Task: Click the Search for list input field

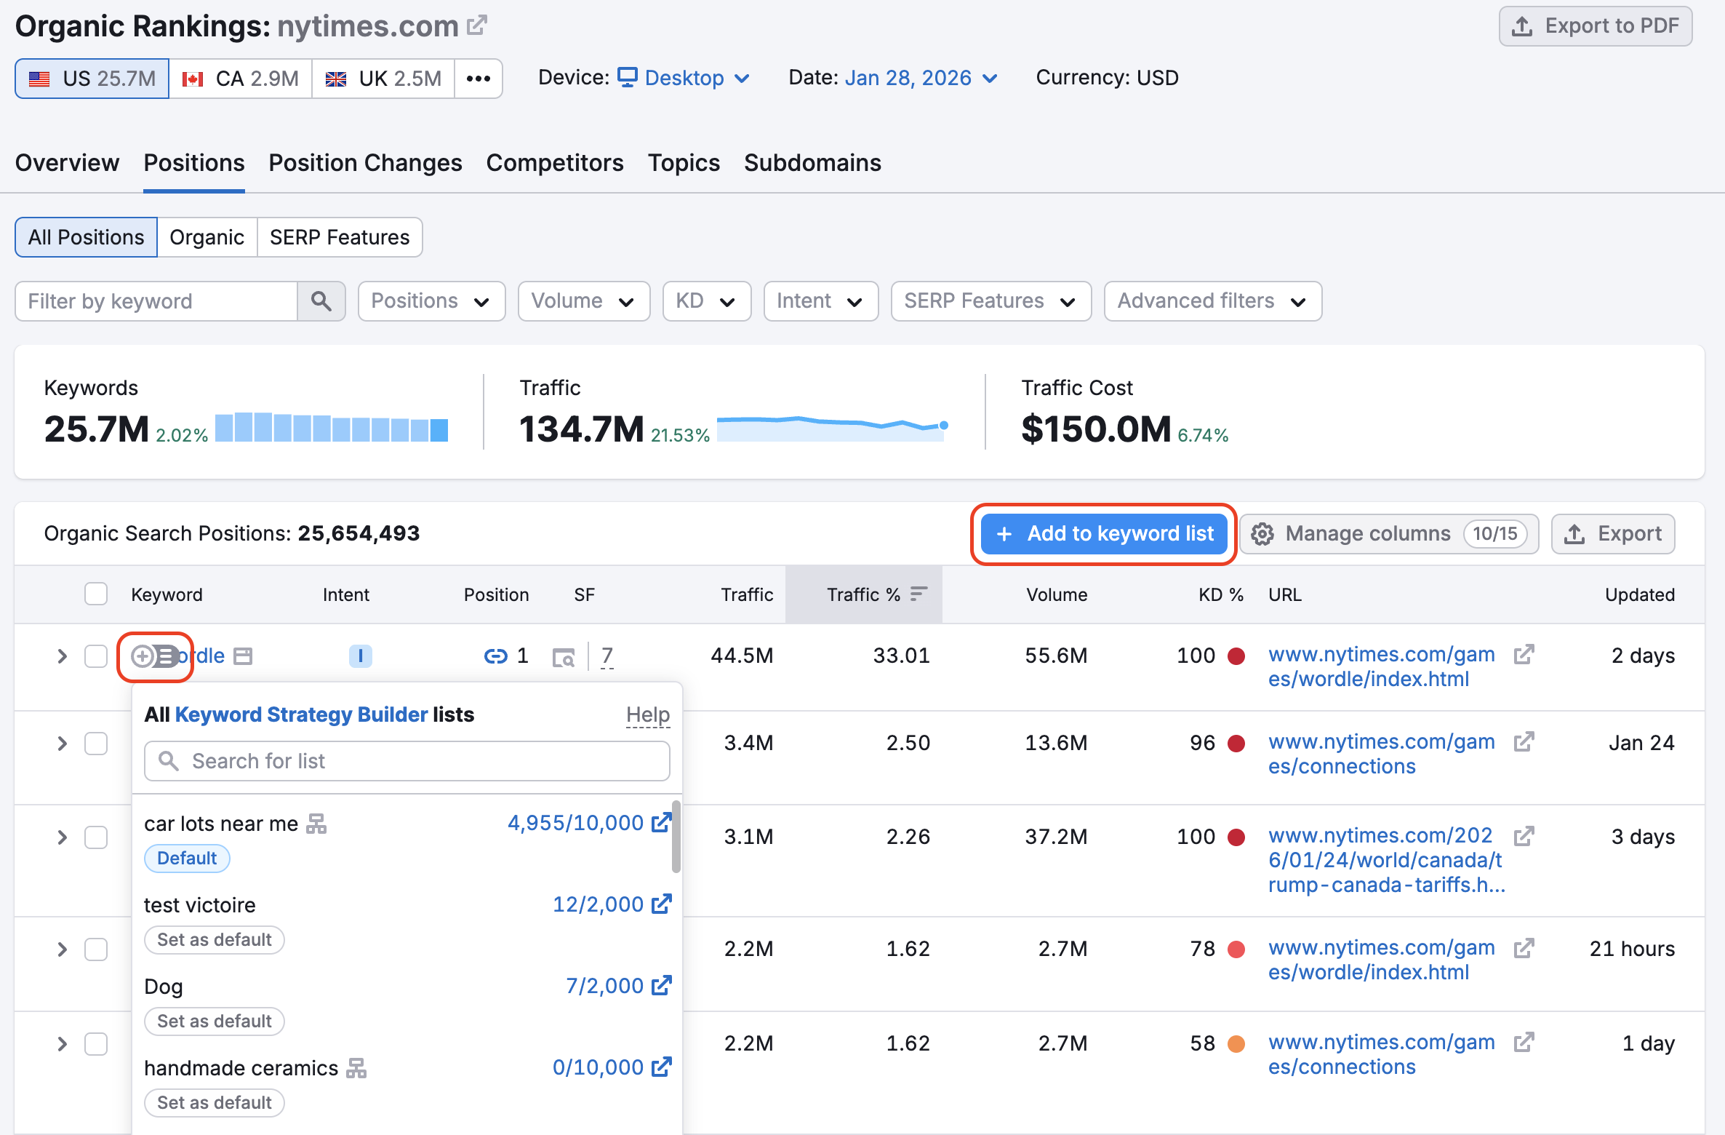Action: (x=407, y=761)
